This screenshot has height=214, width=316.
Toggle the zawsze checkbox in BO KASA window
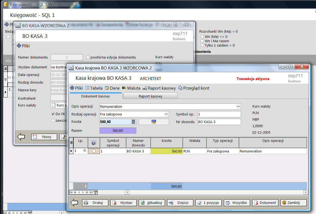(x=53, y=120)
